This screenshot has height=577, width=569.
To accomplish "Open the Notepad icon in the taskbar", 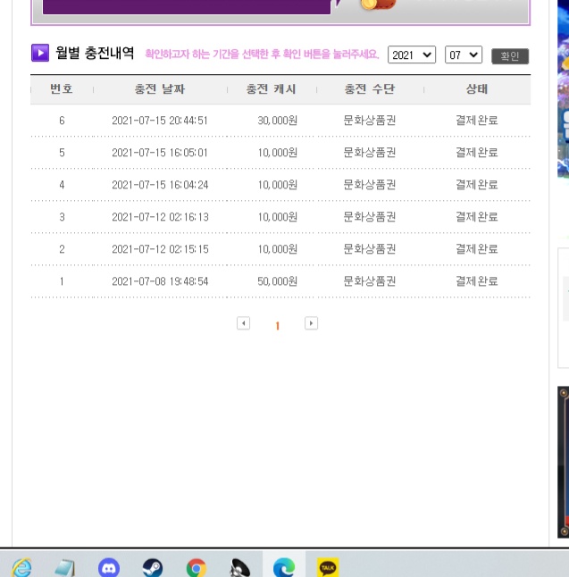I will (x=65, y=568).
